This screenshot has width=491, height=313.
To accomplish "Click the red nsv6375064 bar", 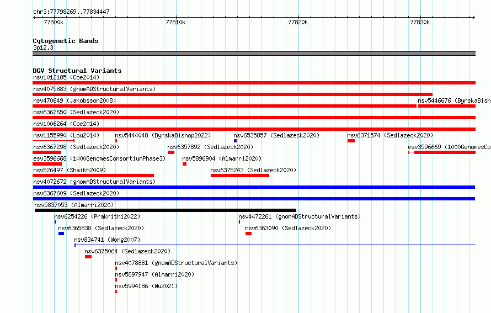I will (x=88, y=257).
